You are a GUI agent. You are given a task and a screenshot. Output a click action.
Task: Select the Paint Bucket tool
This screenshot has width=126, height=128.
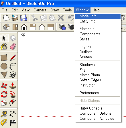click(x=4, y=47)
